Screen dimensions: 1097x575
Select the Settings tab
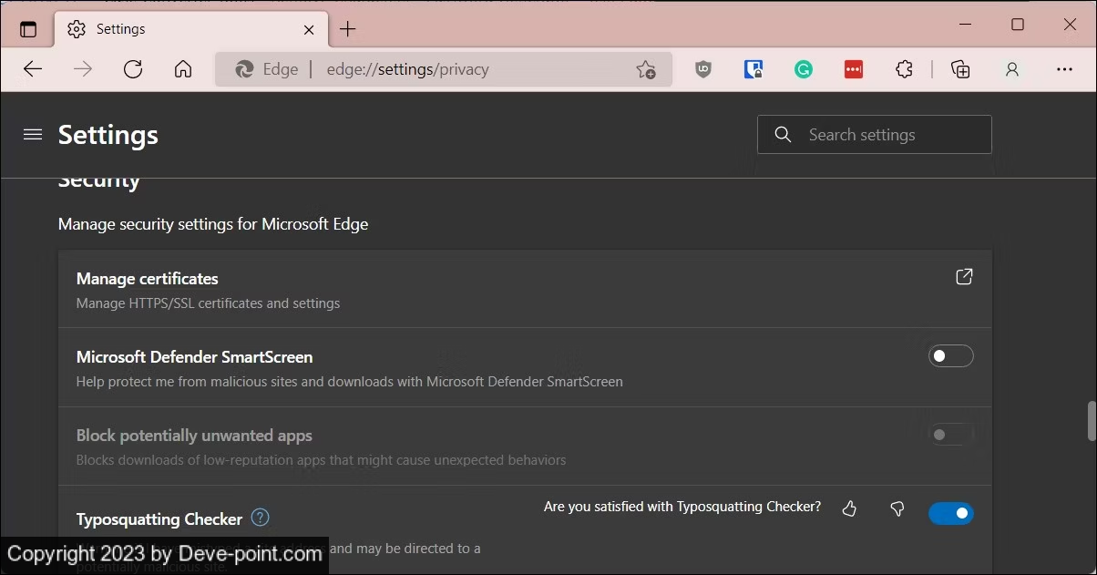tap(190, 29)
